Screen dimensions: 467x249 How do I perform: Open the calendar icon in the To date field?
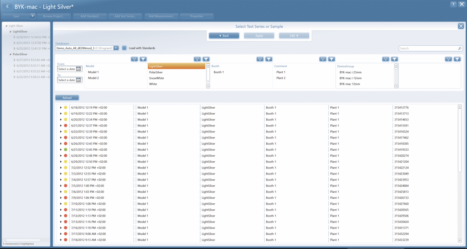click(78, 80)
